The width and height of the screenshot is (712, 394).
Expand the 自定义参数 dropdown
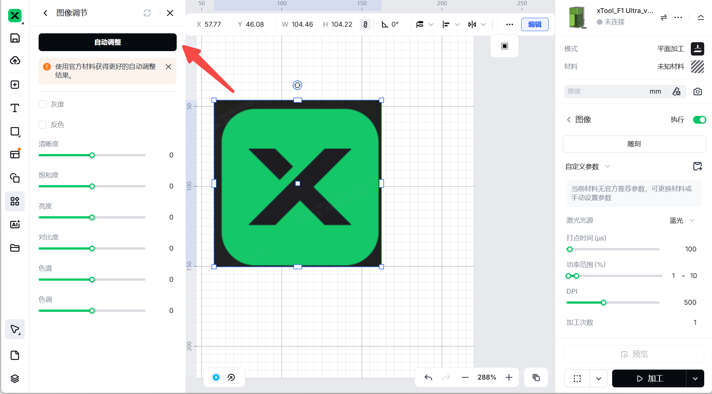click(x=608, y=166)
